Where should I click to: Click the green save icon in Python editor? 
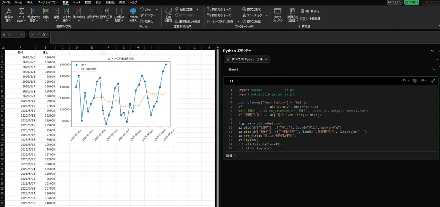(x=415, y=81)
